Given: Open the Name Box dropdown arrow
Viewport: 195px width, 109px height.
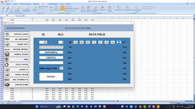Looking at the screenshot, I should tap(15, 15).
